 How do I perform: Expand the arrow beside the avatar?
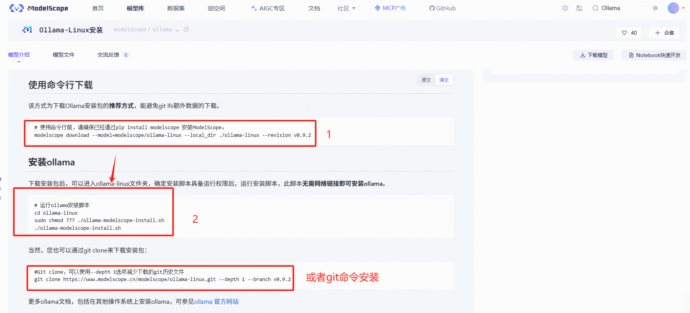pyautogui.click(x=683, y=8)
